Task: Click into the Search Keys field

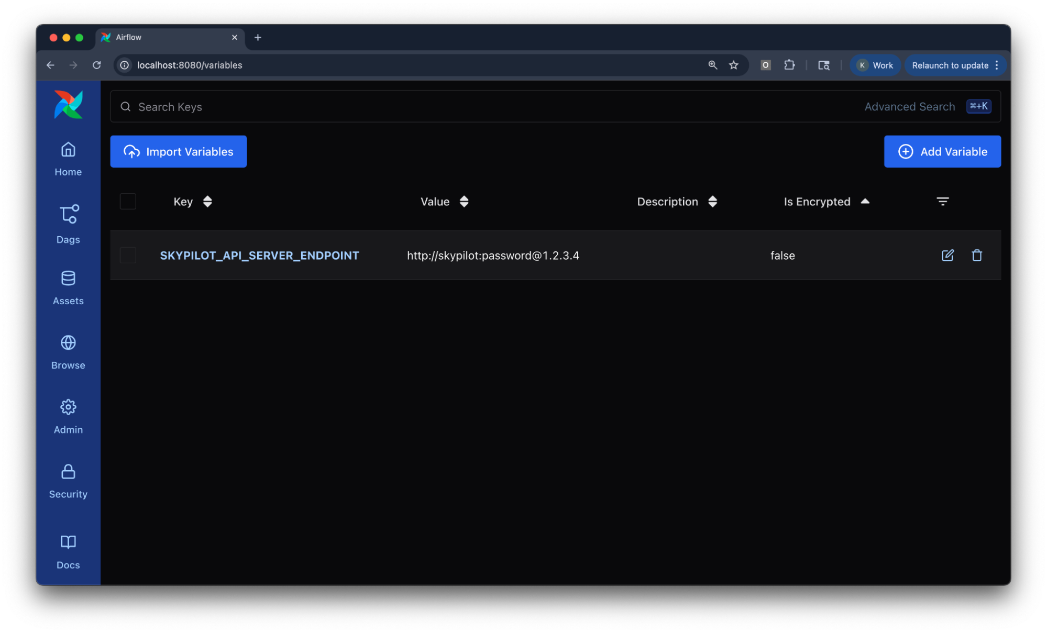Action: [x=419, y=107]
